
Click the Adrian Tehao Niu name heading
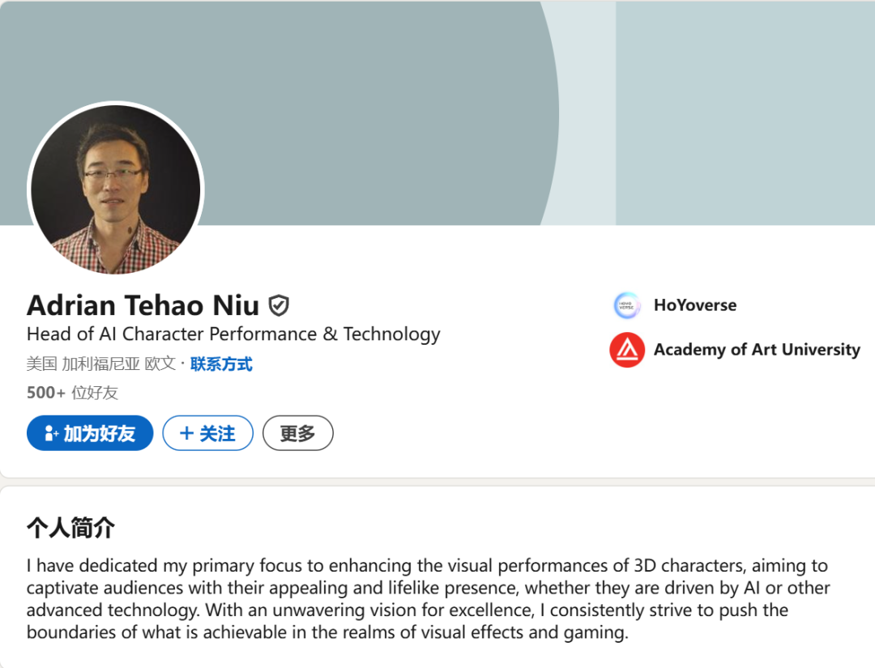[143, 305]
